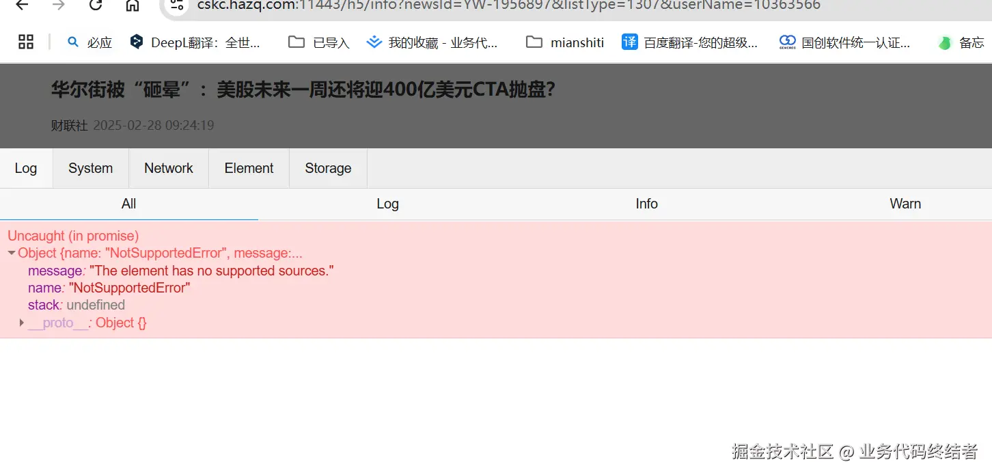Switch to the Network panel tab
Image resolution: width=992 pixels, height=475 pixels.
point(169,168)
